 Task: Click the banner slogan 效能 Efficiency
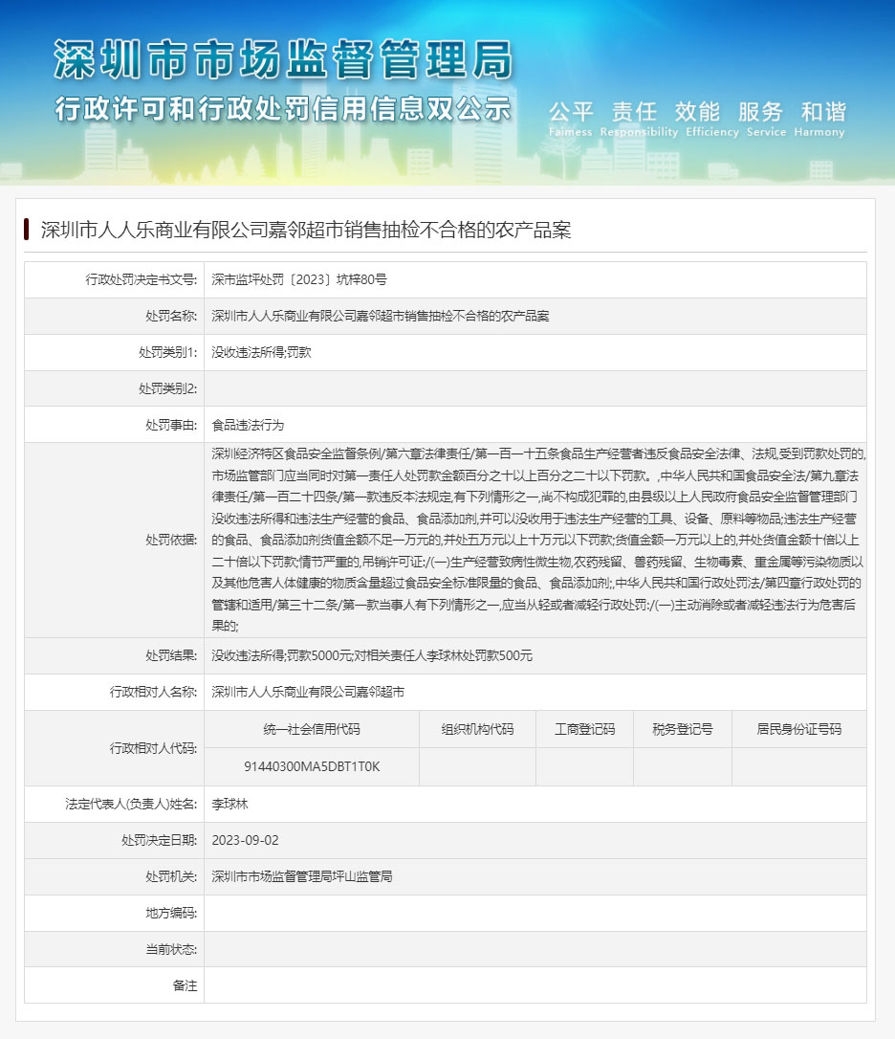712,119
